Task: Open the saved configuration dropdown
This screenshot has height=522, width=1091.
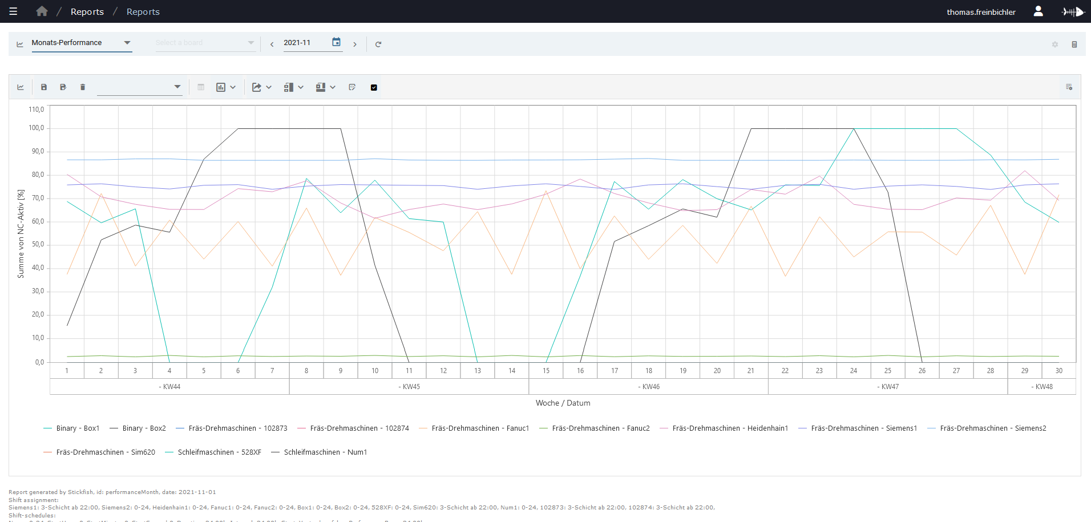Action: (x=140, y=87)
